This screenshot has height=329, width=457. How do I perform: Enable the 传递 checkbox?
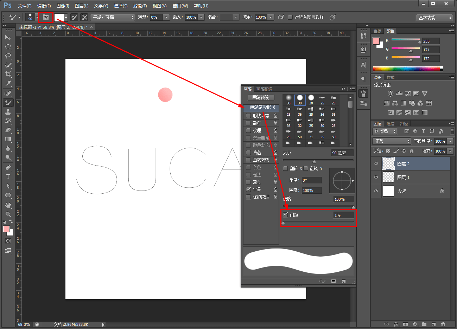(x=248, y=153)
